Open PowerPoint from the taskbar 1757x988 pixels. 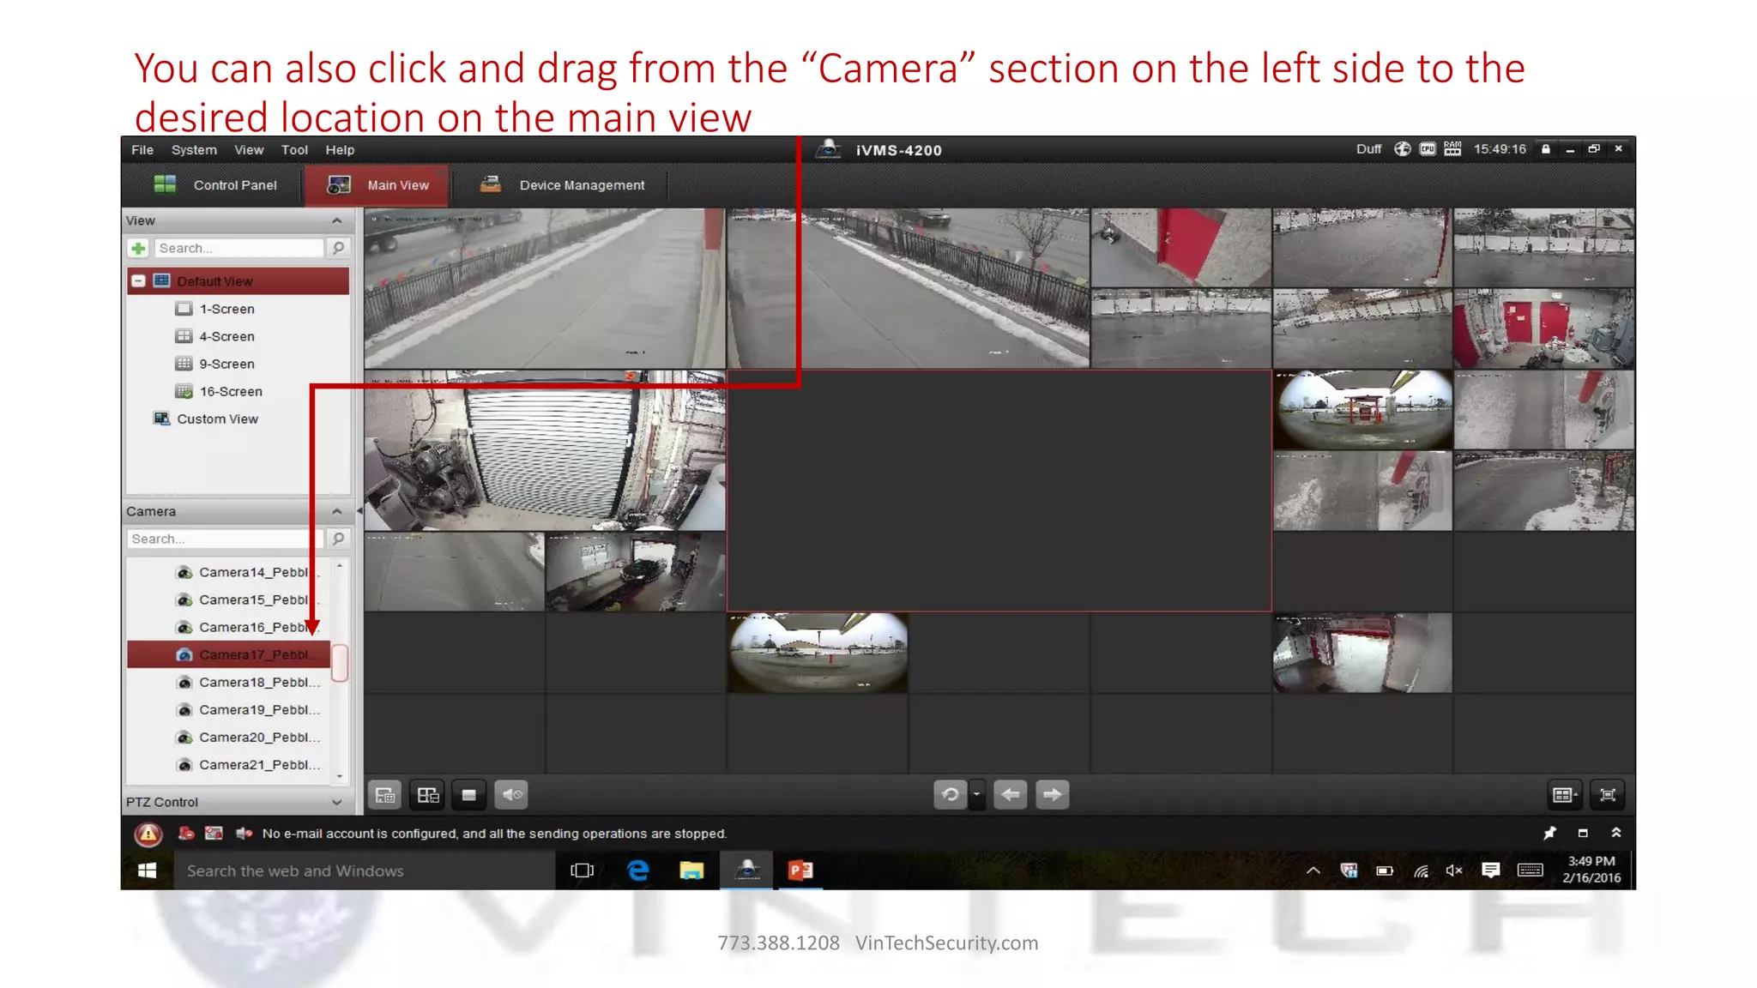(800, 871)
